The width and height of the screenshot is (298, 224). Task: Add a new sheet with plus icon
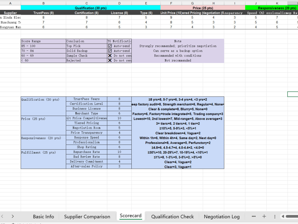(x=264, y=216)
